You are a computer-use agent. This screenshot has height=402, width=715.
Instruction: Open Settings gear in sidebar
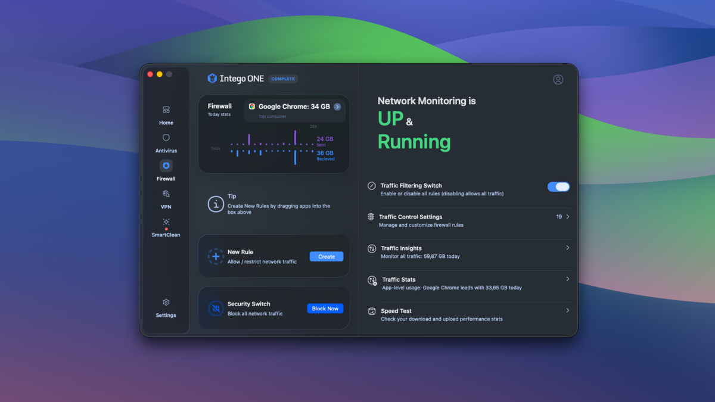coord(166,307)
